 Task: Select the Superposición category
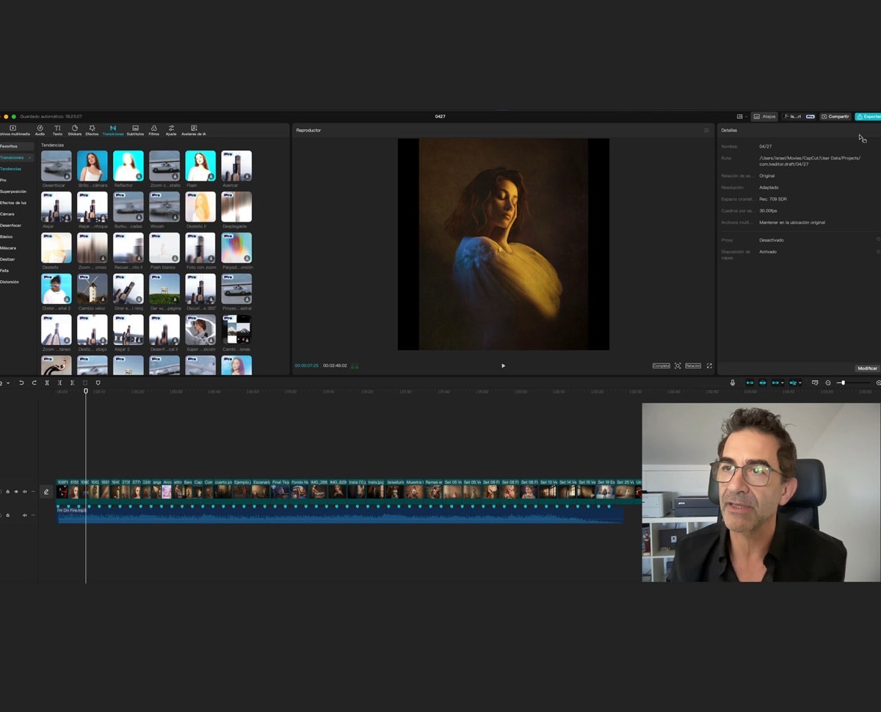13,192
